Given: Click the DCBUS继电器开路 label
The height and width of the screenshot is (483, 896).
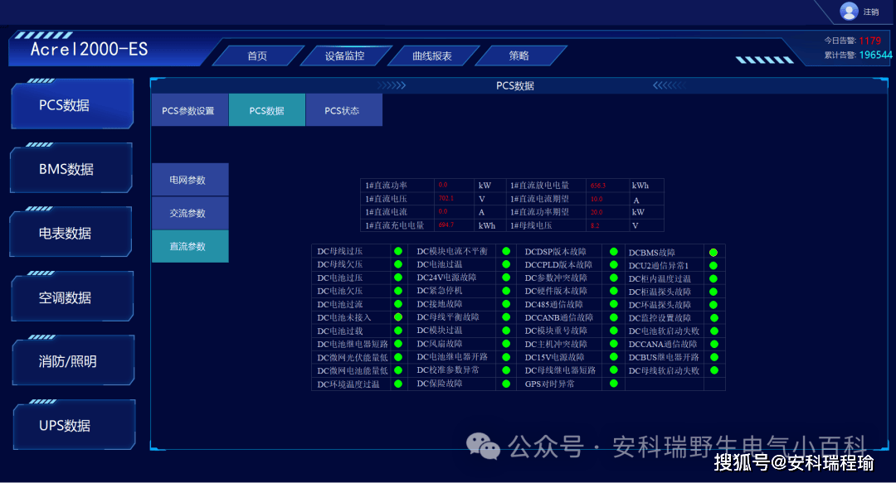Looking at the screenshot, I should pyautogui.click(x=664, y=357).
